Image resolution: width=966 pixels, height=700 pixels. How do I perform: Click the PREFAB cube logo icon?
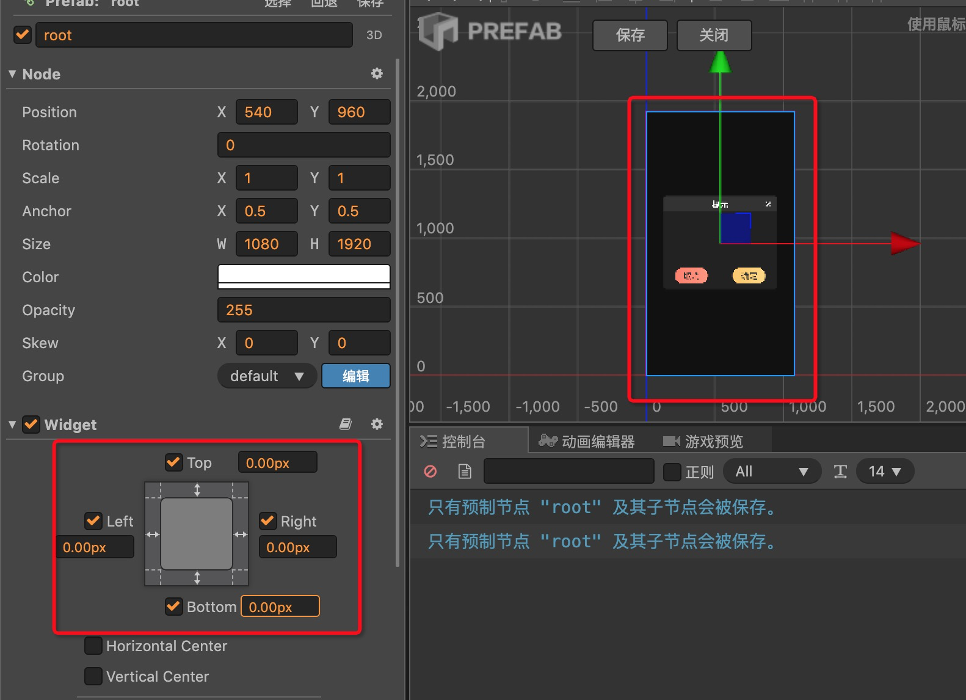tap(437, 31)
